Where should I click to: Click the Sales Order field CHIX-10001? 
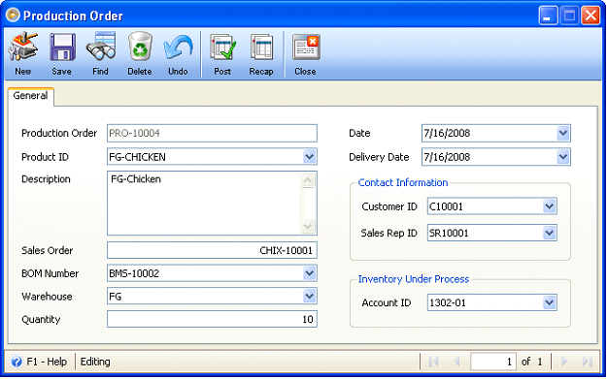point(212,250)
